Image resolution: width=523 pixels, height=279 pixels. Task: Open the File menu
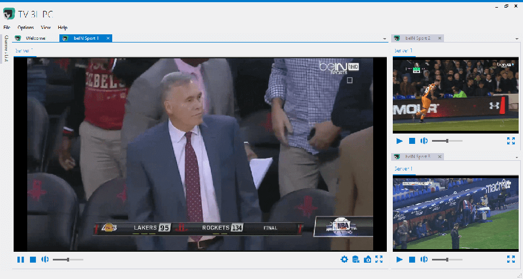coord(7,27)
